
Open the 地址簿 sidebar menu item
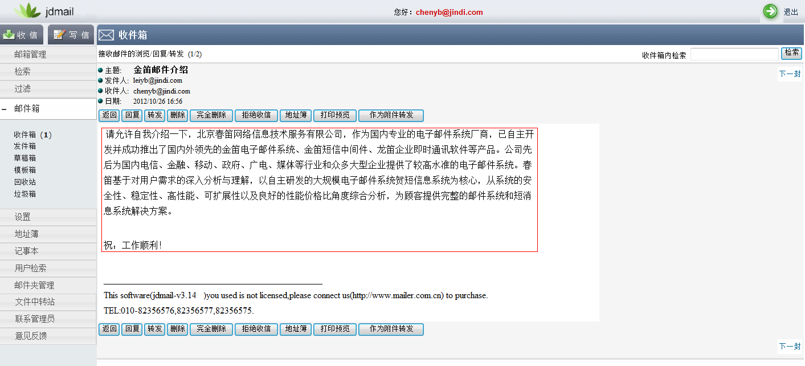pyautogui.click(x=48, y=234)
